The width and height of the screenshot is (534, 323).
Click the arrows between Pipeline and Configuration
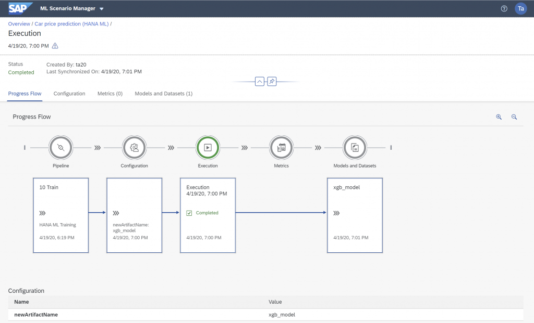pyautogui.click(x=98, y=148)
